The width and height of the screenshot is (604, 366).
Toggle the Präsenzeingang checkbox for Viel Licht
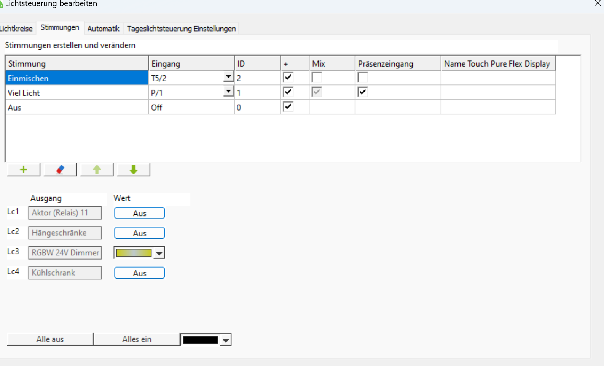[x=363, y=92]
